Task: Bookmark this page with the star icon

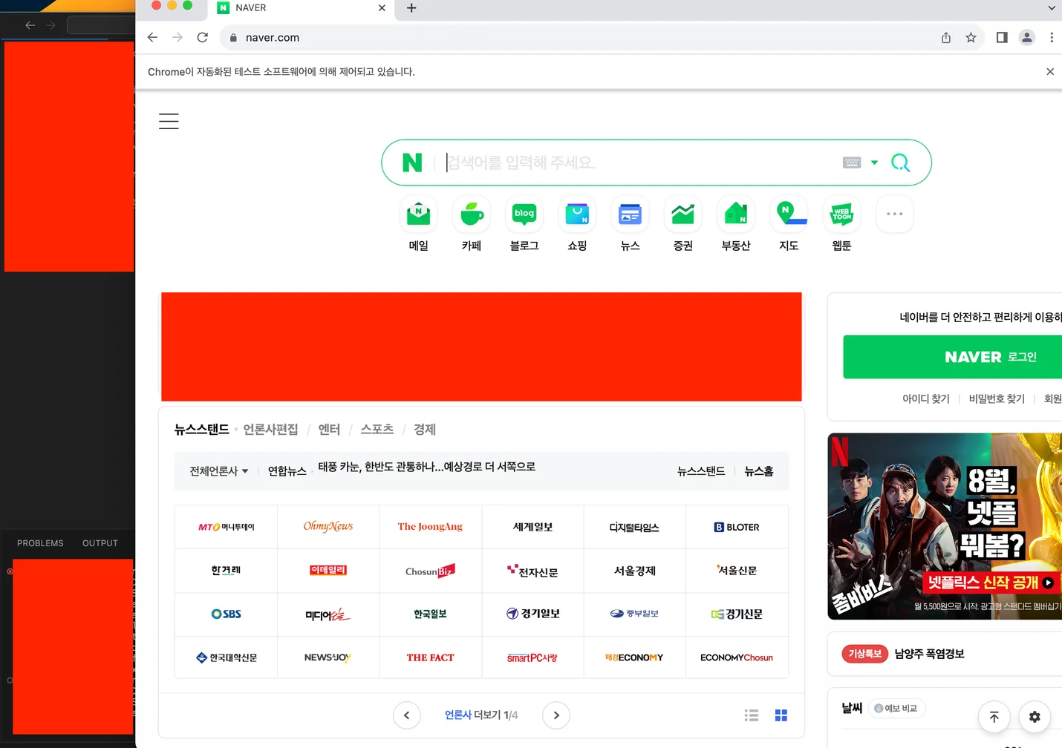Action: [971, 38]
